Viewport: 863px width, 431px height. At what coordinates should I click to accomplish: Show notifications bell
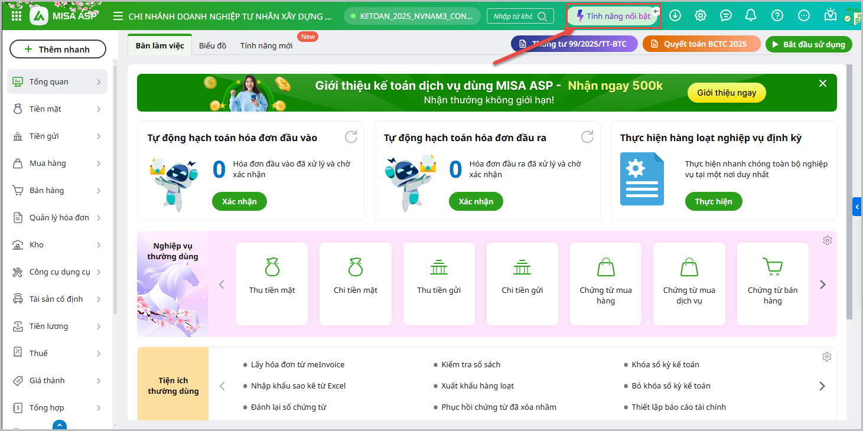tap(751, 16)
